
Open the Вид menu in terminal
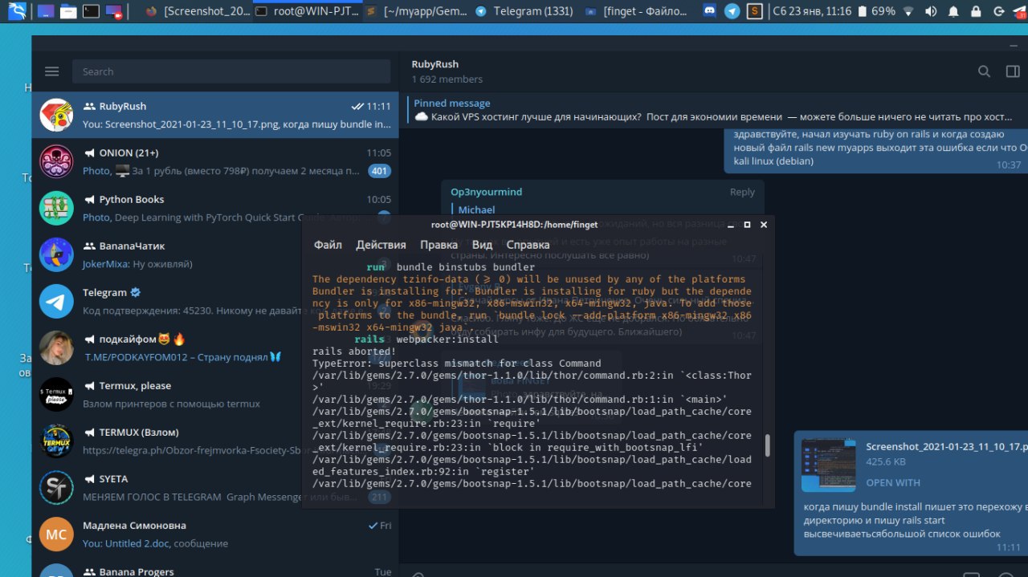click(482, 245)
